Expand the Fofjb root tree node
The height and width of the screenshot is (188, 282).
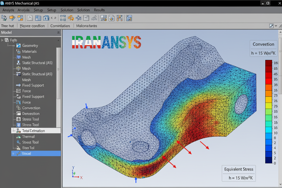pyautogui.click(x=2, y=40)
